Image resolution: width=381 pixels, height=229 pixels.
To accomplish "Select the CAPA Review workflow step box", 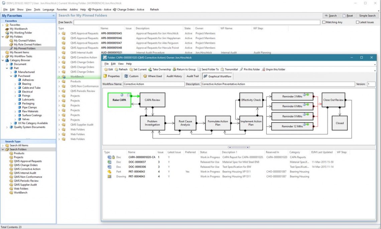I will pyautogui.click(x=152, y=100).
